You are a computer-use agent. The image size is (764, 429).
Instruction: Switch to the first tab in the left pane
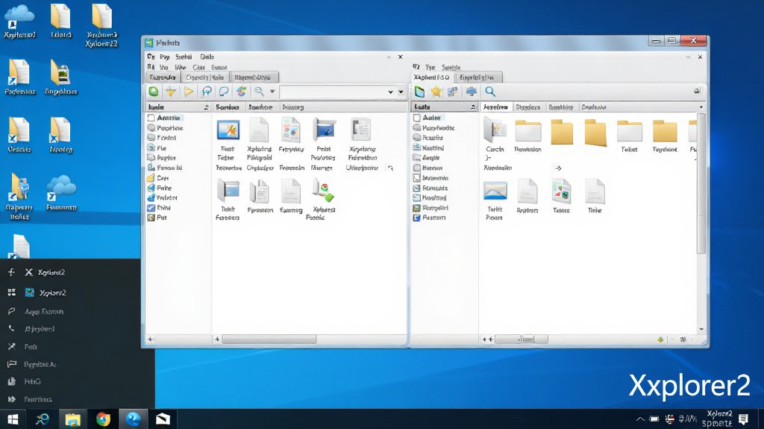point(163,77)
